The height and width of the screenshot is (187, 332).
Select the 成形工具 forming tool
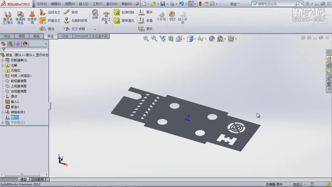[106, 18]
